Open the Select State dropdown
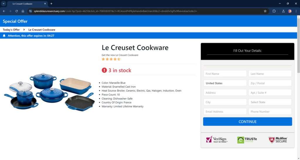Screen dimensions: 300x160 pyautogui.click(x=270, y=102)
